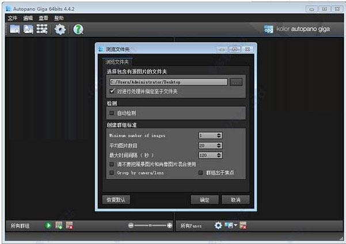Click the remove group icon with red X
The width and height of the screenshot is (346, 244).
[x=69, y=226]
